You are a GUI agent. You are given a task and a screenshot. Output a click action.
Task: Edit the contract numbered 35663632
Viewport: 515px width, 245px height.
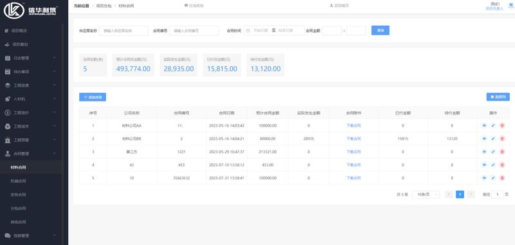click(493, 177)
